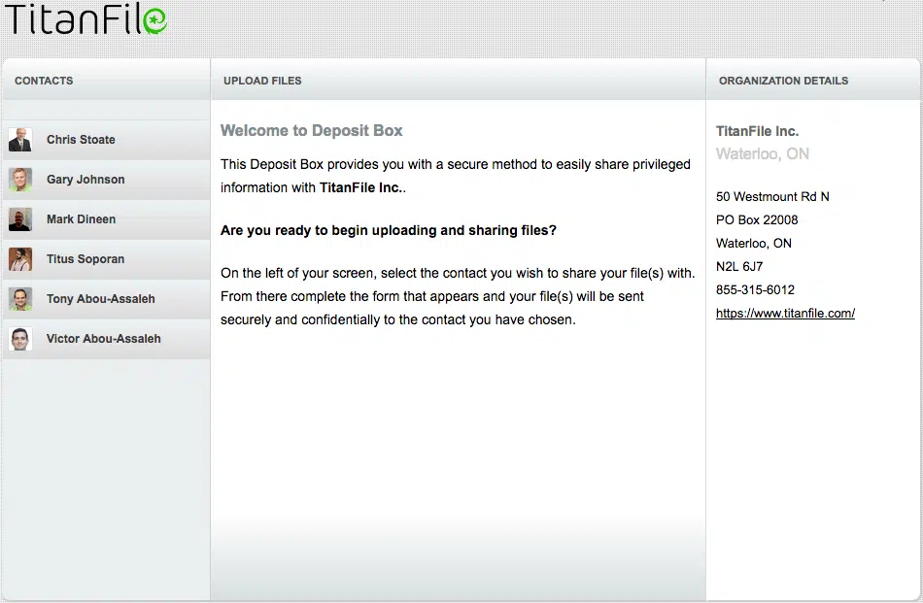This screenshot has height=603, width=923.
Task: Select Gary Johnson's avatar photo
Action: [20, 180]
